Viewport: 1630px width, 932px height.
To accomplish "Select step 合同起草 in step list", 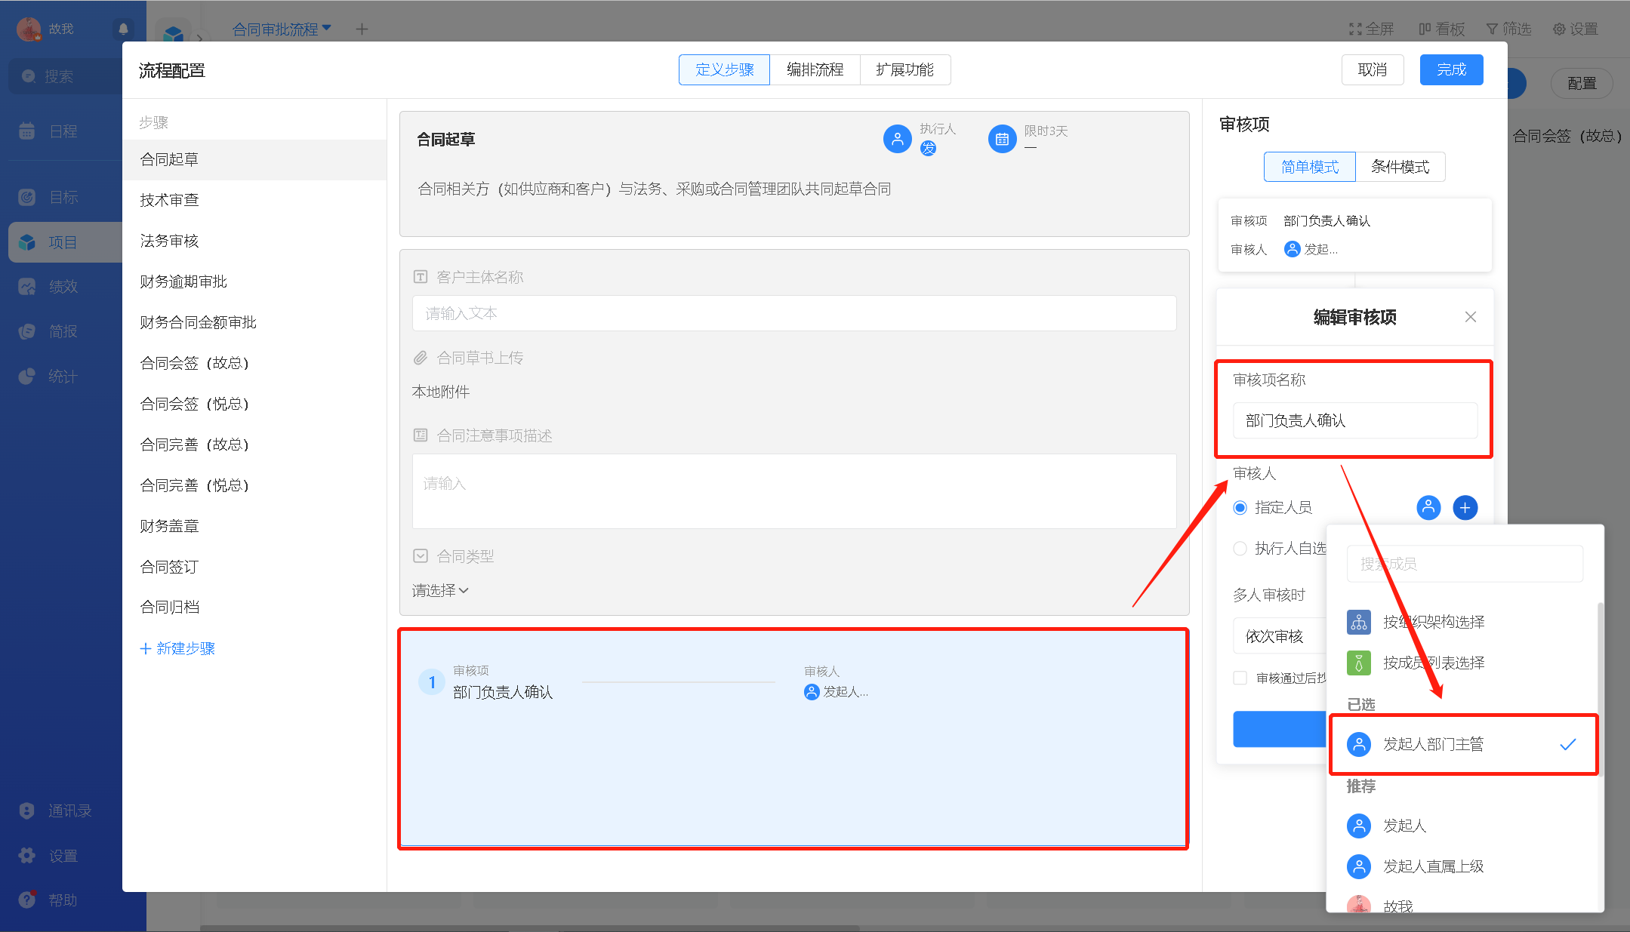I will point(254,159).
